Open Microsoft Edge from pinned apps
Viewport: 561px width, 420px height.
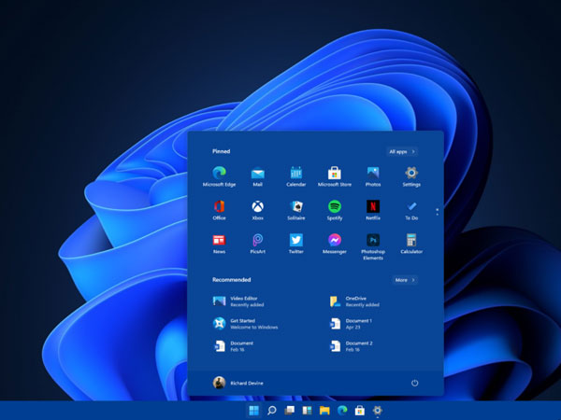[x=219, y=176]
